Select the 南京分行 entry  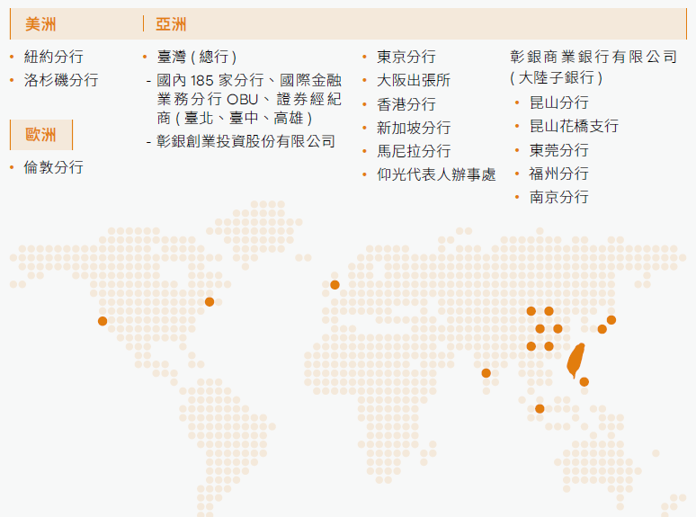pos(559,197)
